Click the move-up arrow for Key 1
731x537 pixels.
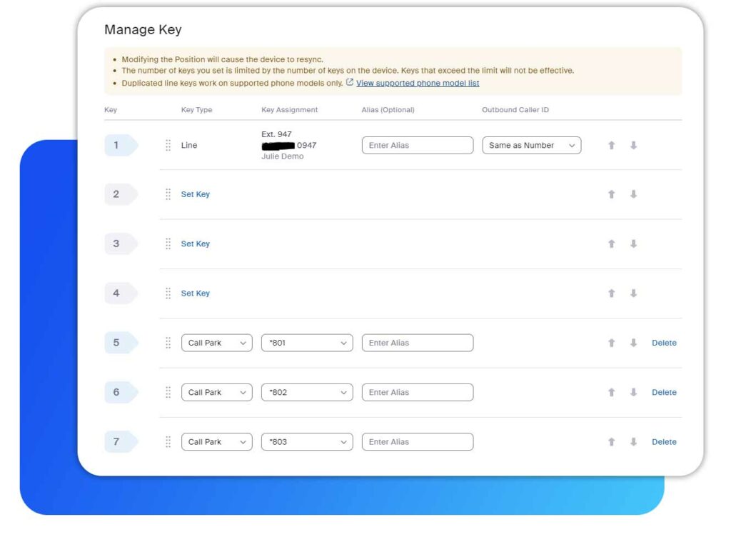click(612, 145)
